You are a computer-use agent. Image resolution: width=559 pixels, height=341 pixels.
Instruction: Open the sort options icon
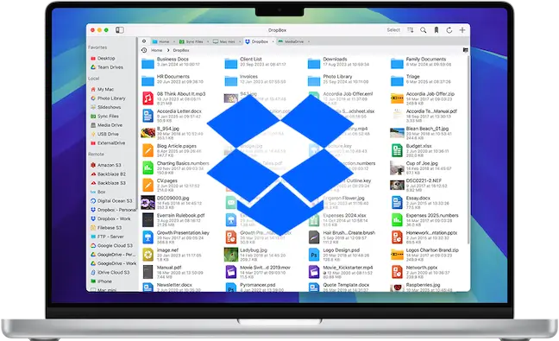pyautogui.click(x=411, y=30)
